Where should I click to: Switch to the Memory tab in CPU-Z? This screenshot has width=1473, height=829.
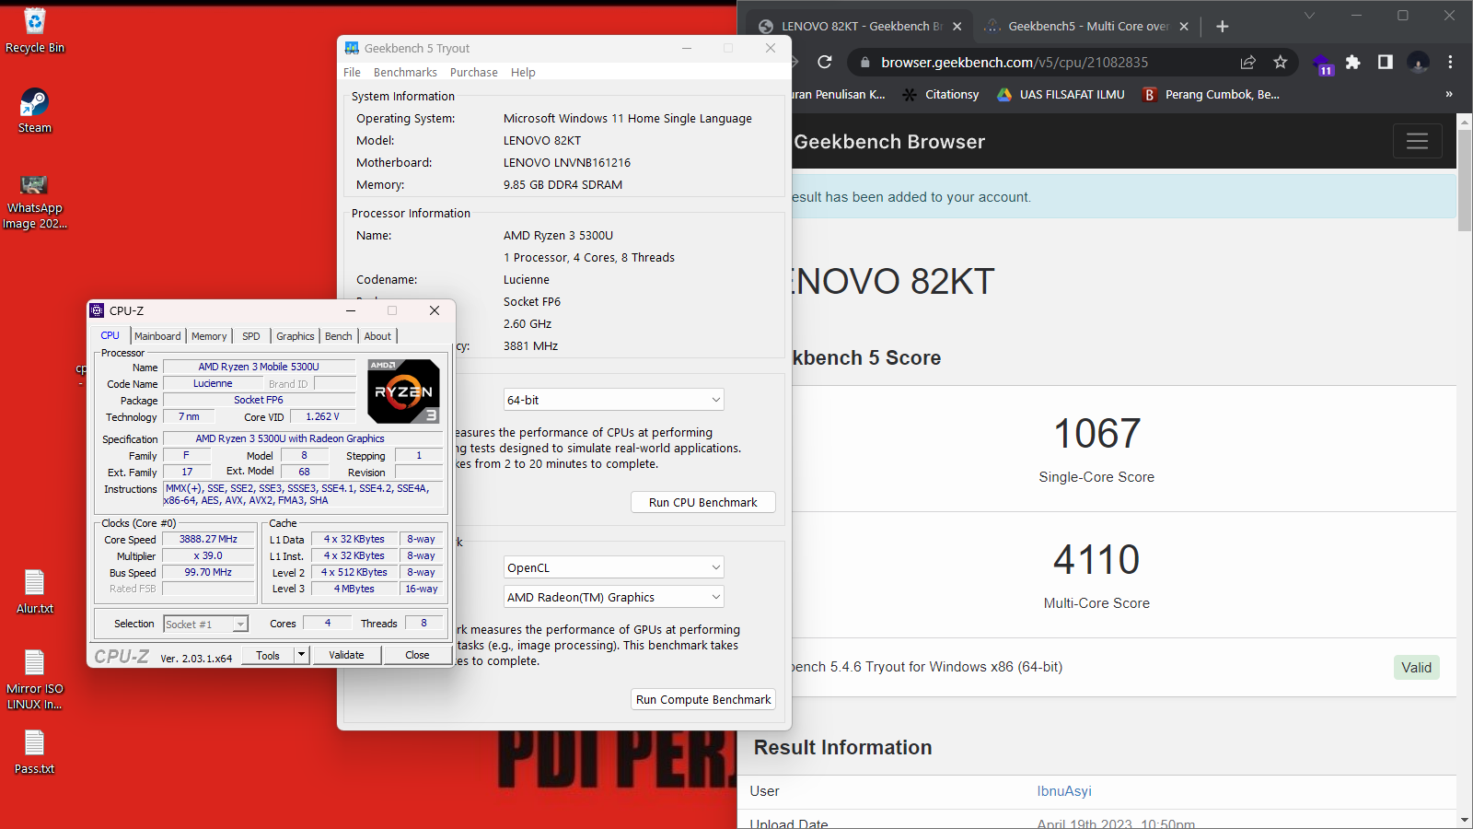point(209,336)
